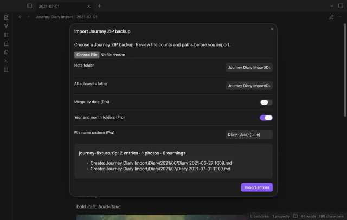The image size is (347, 220).
Task: Open command palette terminal icon
Action: [6, 61]
